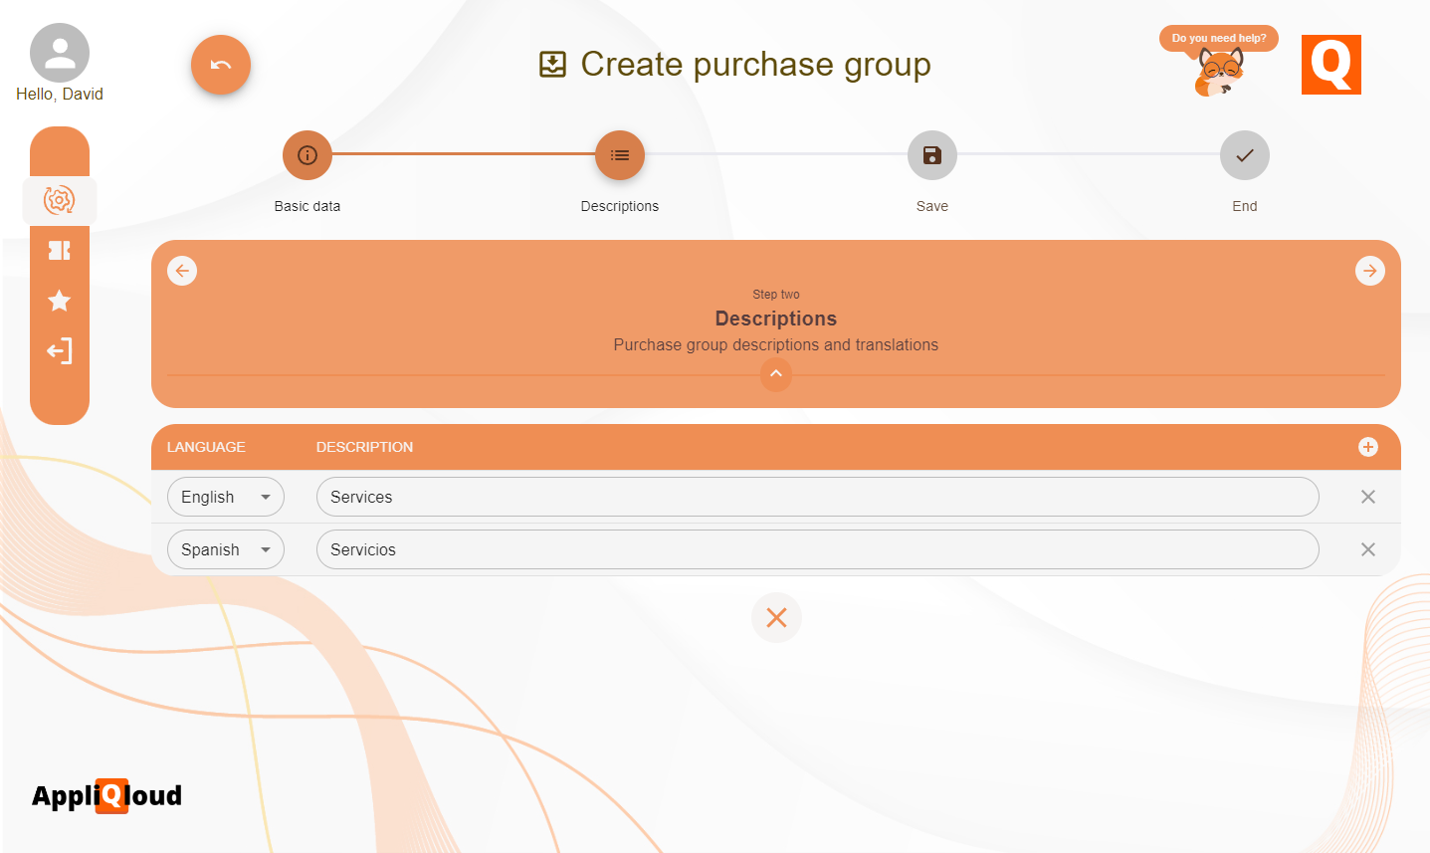1430x853 pixels.
Task: Open the English language dropdown
Action: pyautogui.click(x=225, y=496)
